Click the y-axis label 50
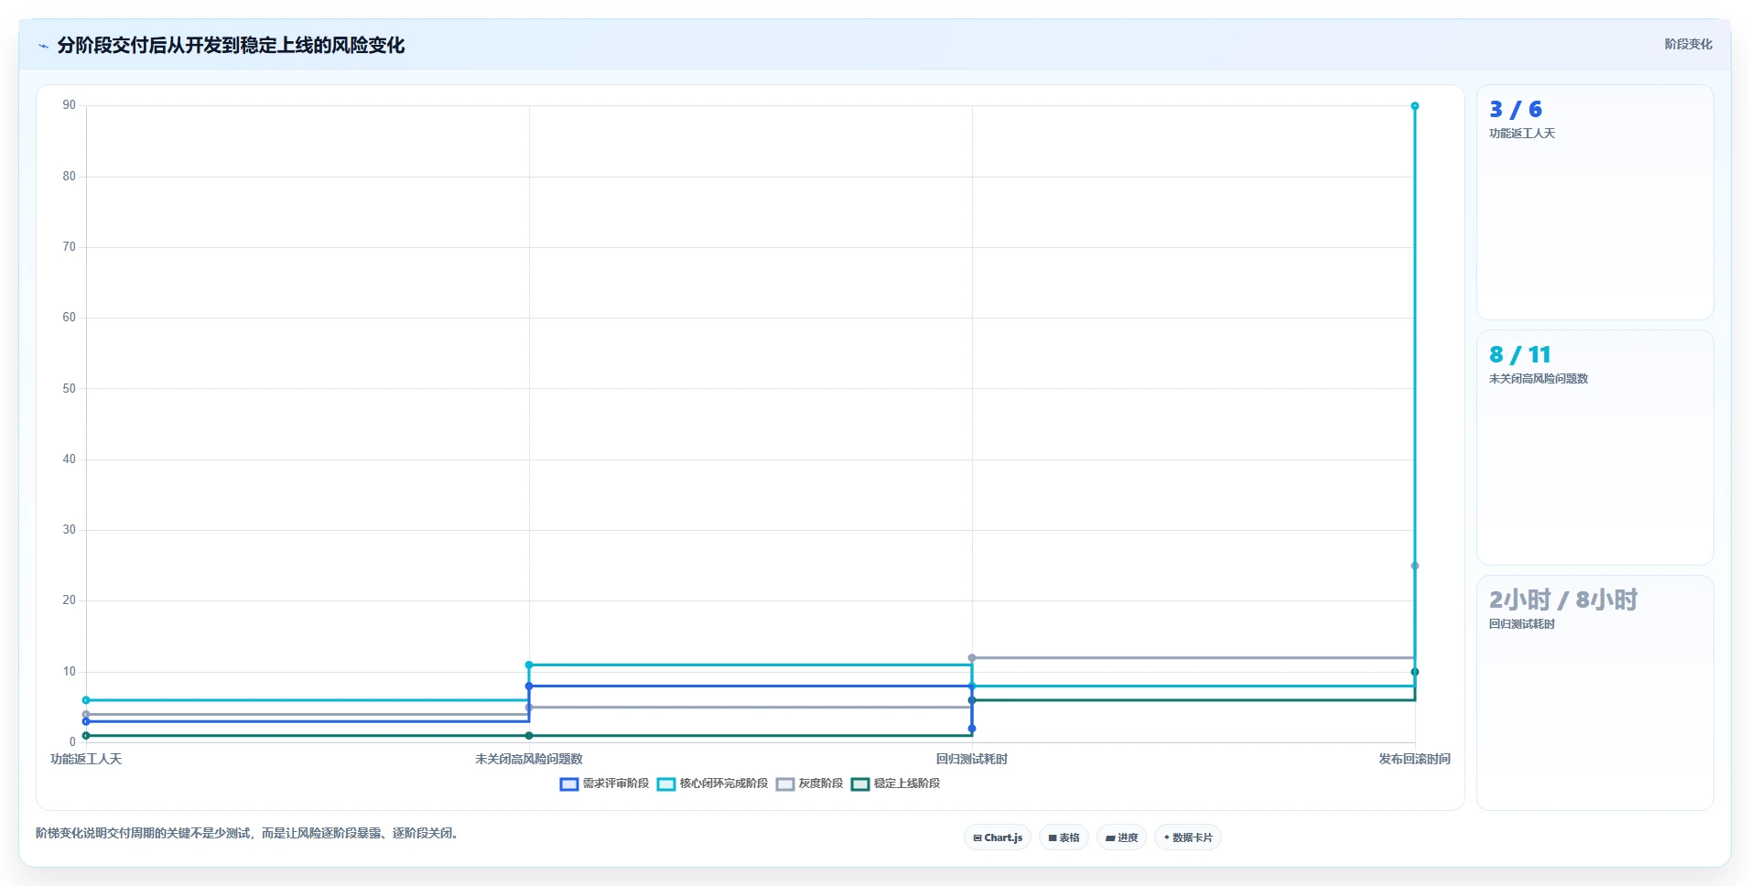Screen dimensions: 1750x886 click(70, 388)
